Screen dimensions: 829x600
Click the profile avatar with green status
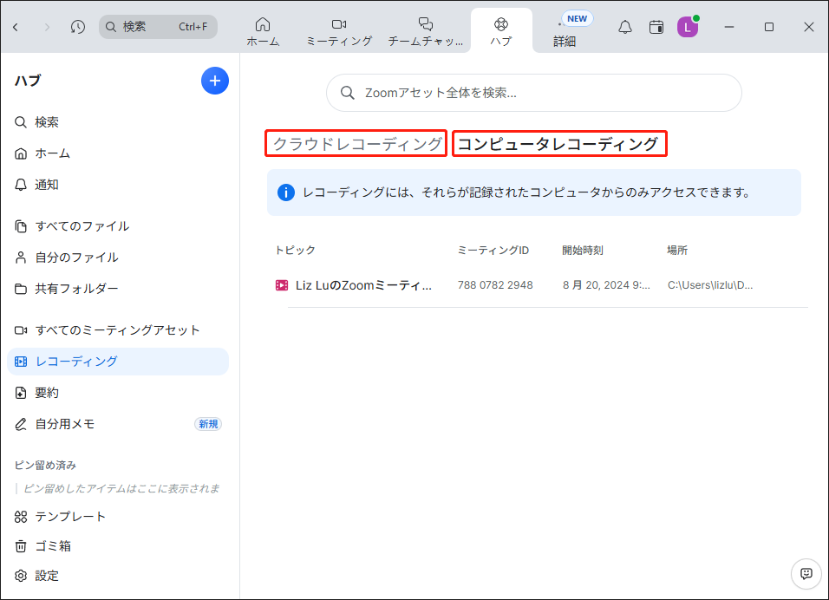coord(688,27)
